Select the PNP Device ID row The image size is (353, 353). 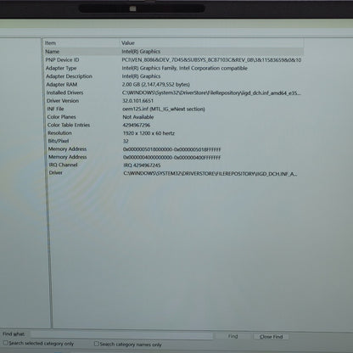point(173,60)
